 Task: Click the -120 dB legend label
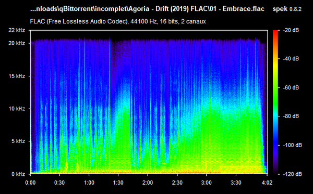292,174
